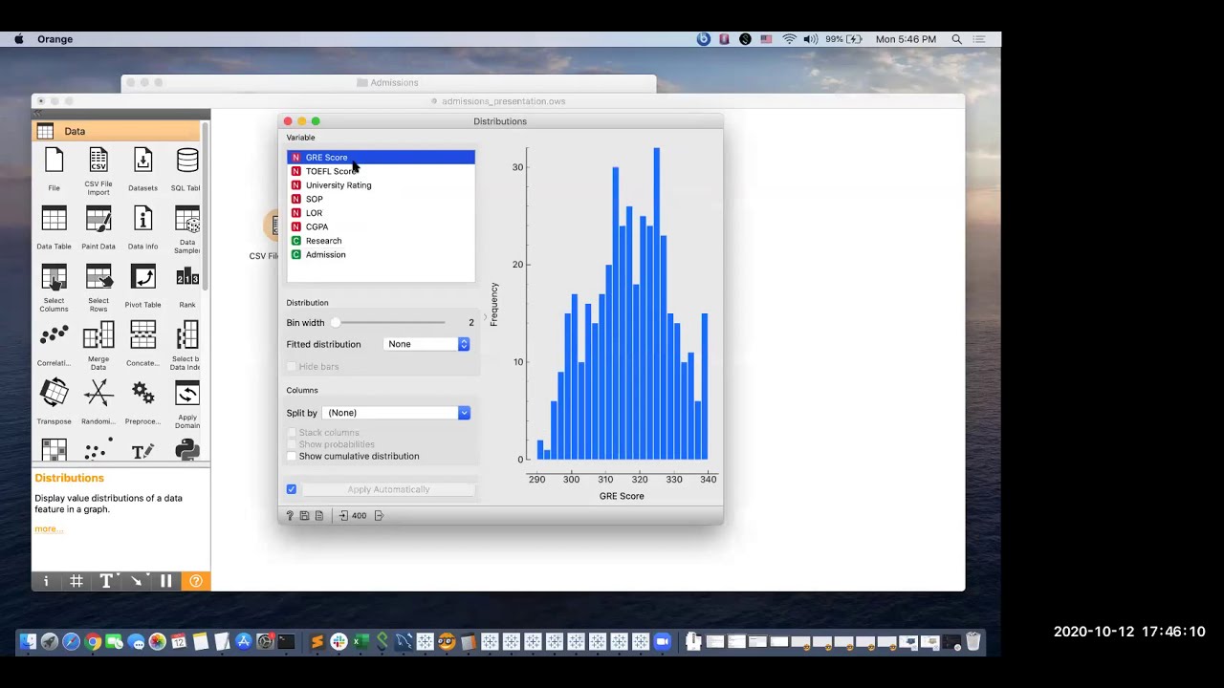Select University Rating variable

pyautogui.click(x=381, y=185)
